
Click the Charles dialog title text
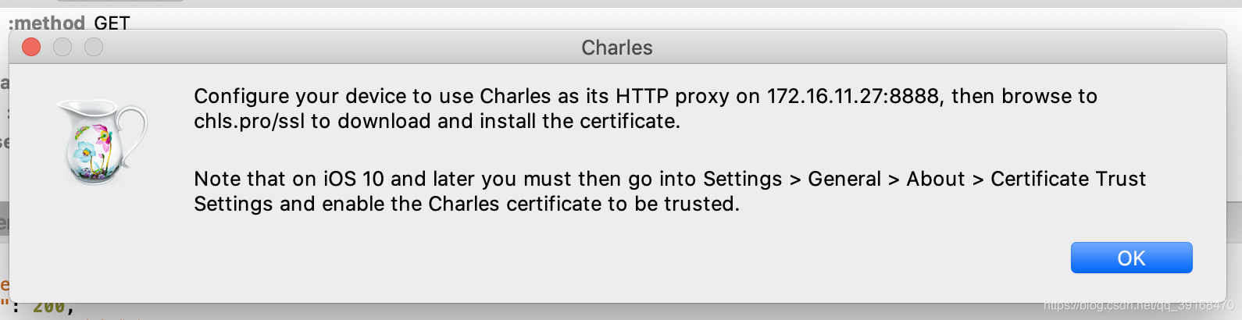pyautogui.click(x=616, y=48)
